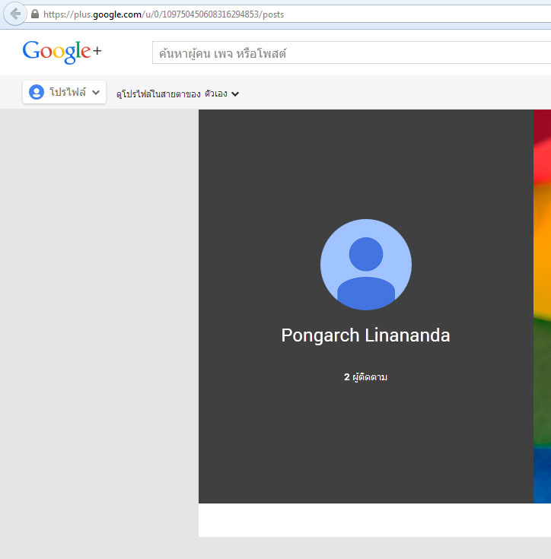Open the ตัวเอง view-as dropdown
The image size is (551, 559).
tap(221, 94)
